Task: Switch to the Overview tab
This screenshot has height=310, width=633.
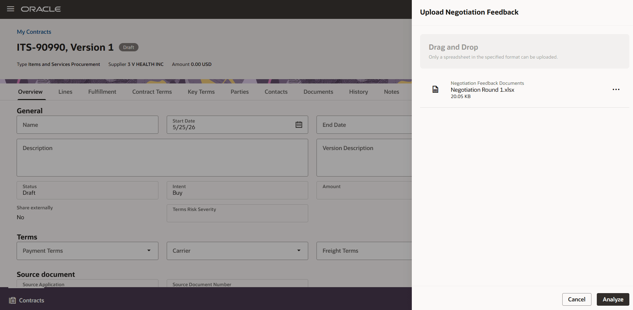Action: tap(30, 92)
